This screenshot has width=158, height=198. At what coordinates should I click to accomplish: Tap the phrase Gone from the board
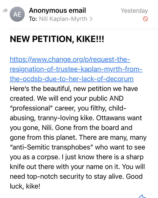(x=87, y=127)
